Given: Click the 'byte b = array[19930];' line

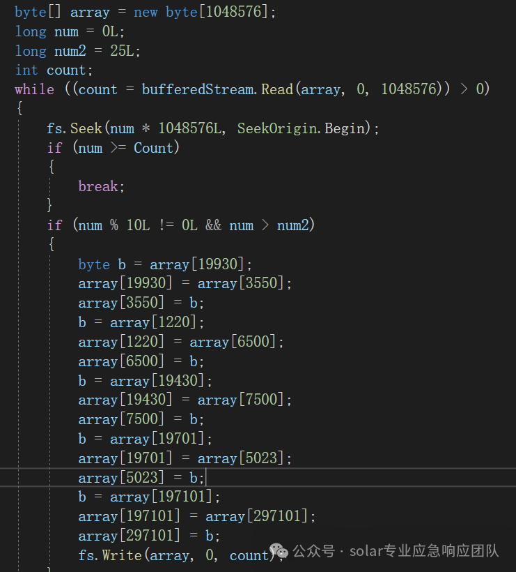Looking at the screenshot, I should (165, 264).
